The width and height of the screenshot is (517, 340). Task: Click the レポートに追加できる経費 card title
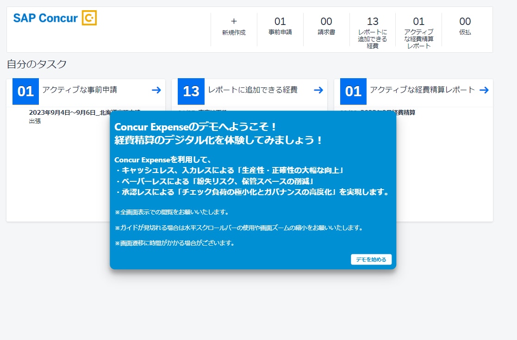pyautogui.click(x=253, y=90)
